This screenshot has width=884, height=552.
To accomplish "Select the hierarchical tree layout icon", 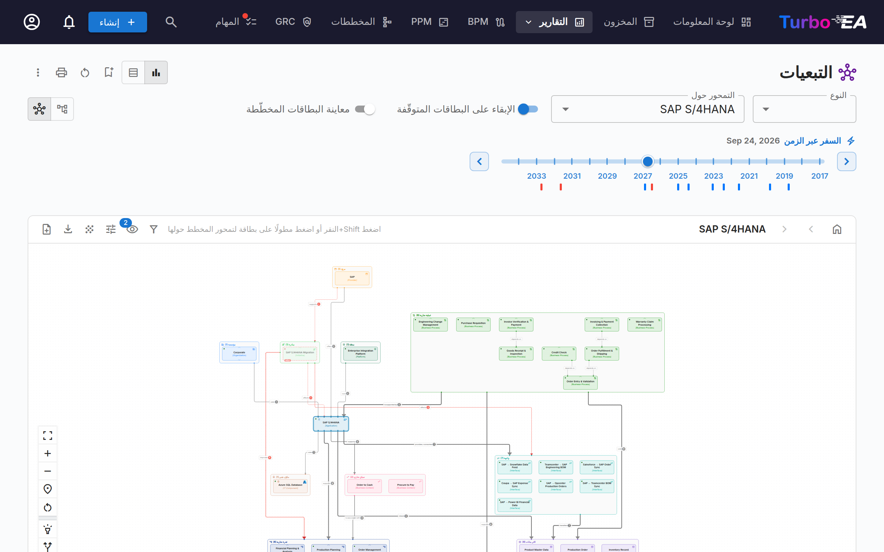I will [62, 109].
